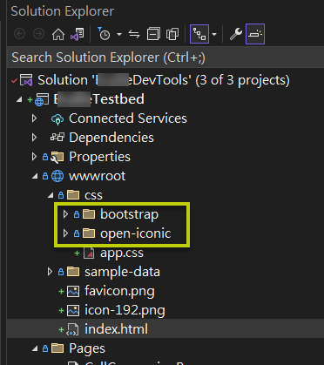
Task: Open file nesting dropdown arrow
Action: [x=214, y=35]
